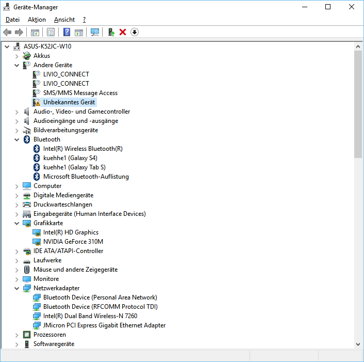Click the blue Help toolbar icon
The image size is (364, 362).
point(67,32)
